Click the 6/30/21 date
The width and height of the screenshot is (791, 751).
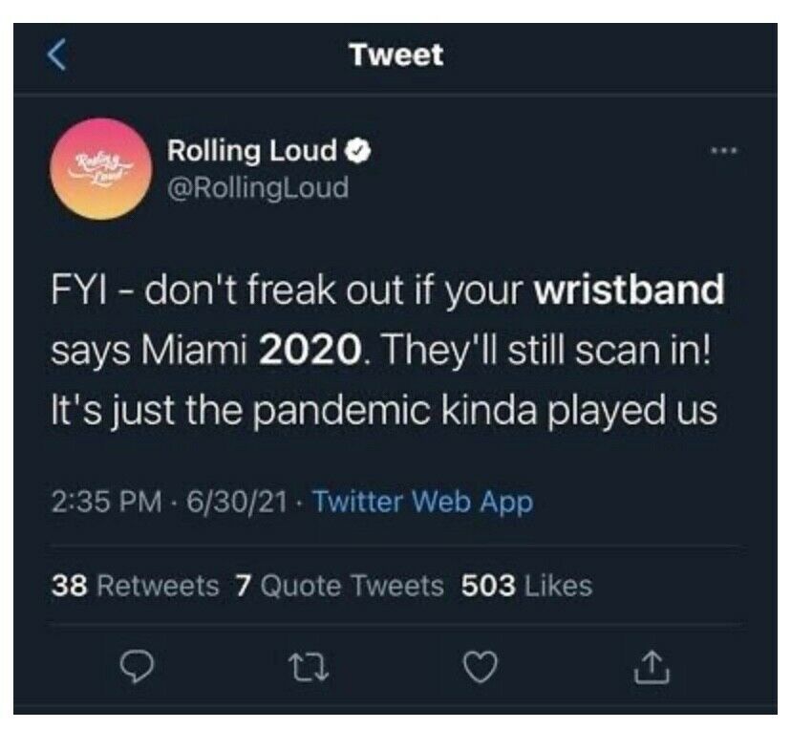pyautogui.click(x=237, y=503)
